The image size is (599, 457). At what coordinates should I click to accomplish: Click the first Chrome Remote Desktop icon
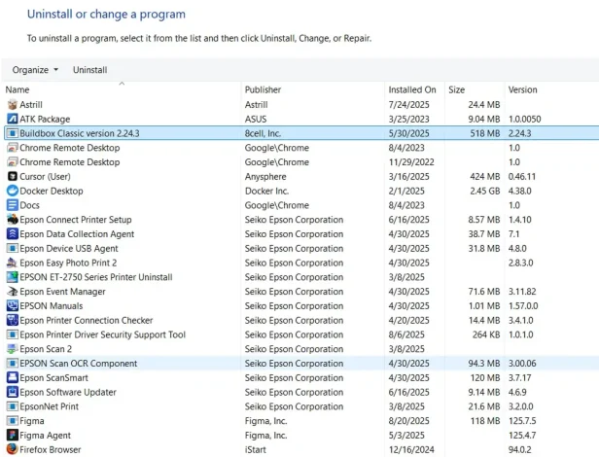click(x=12, y=148)
